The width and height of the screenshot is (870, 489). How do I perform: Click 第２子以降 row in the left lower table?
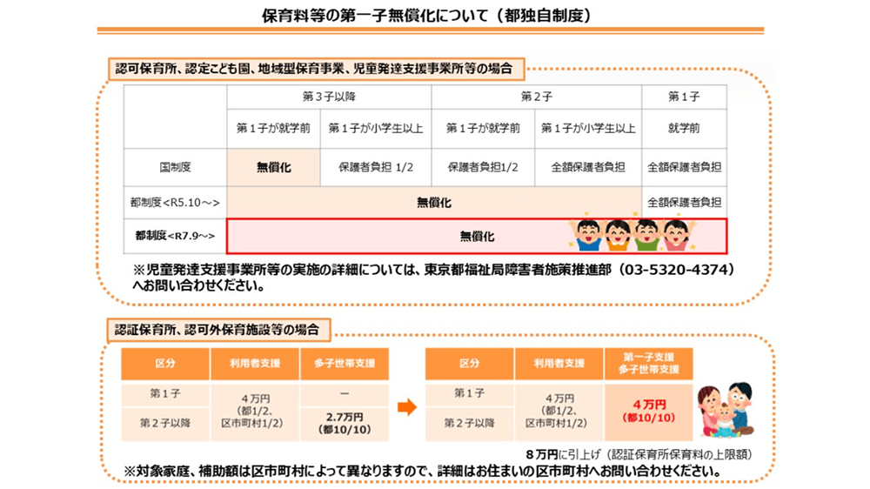(x=165, y=424)
